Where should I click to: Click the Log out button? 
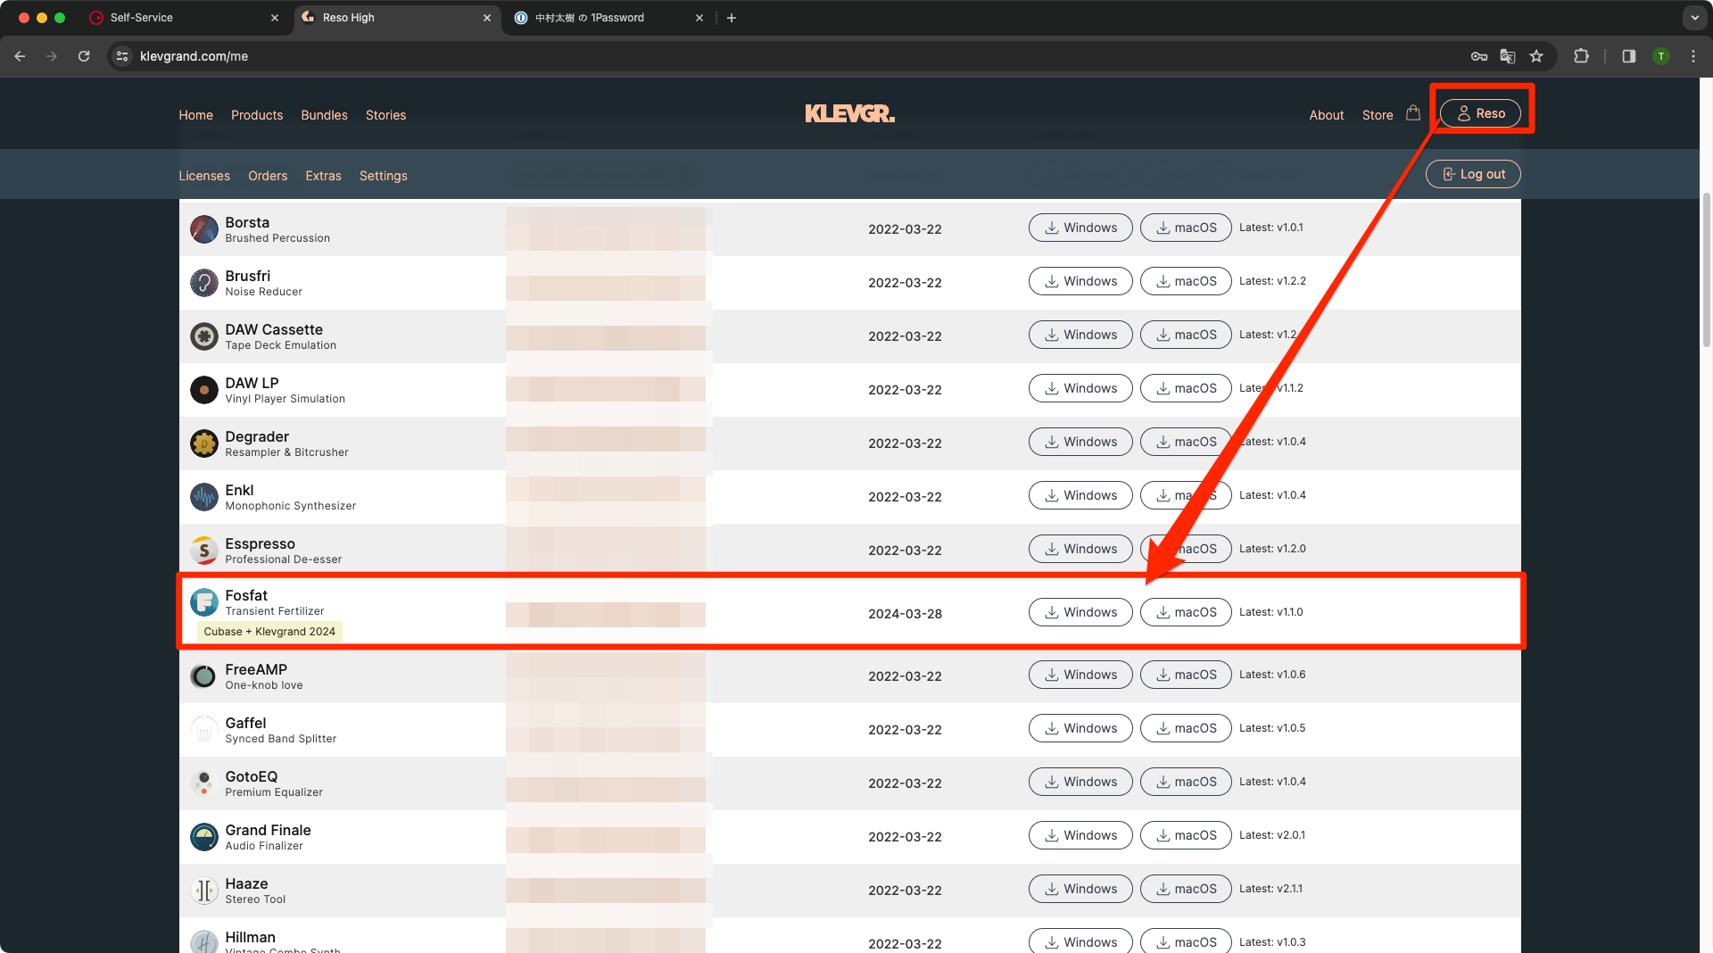point(1473,174)
